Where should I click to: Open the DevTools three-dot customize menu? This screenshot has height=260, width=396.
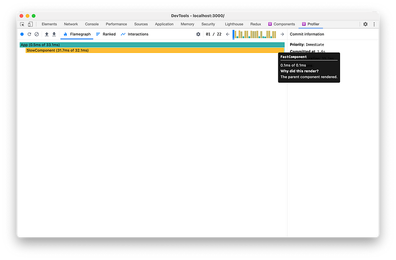click(x=374, y=24)
